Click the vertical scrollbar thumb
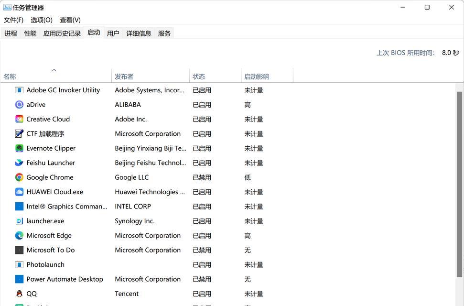 [x=459, y=184]
